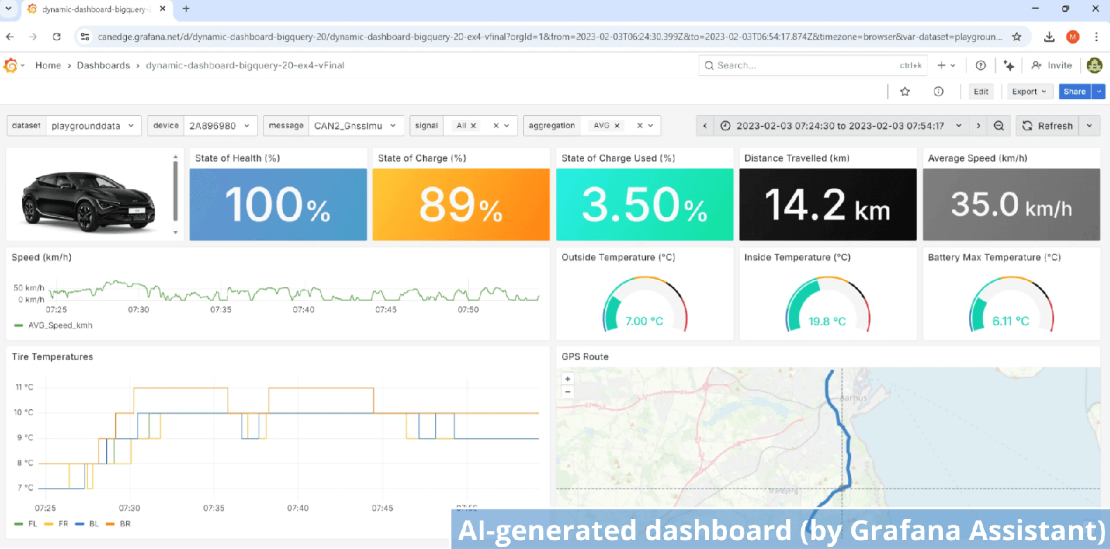Open the Grafana user avatar menu

[x=1095, y=65]
